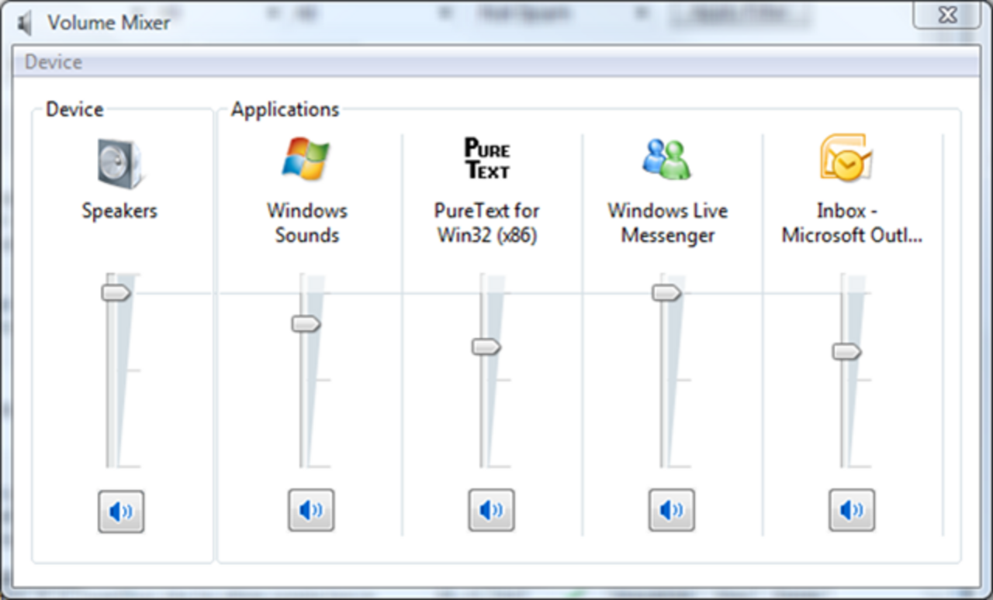Mute Windows Live Messenger
This screenshot has height=600, width=993.
coord(671,510)
